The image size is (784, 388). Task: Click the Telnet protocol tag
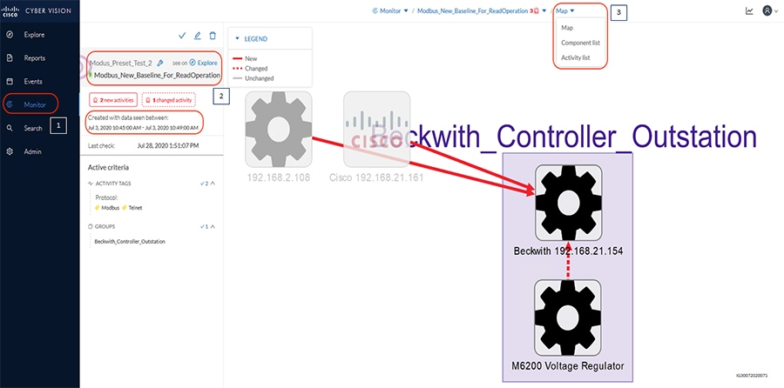132,208
